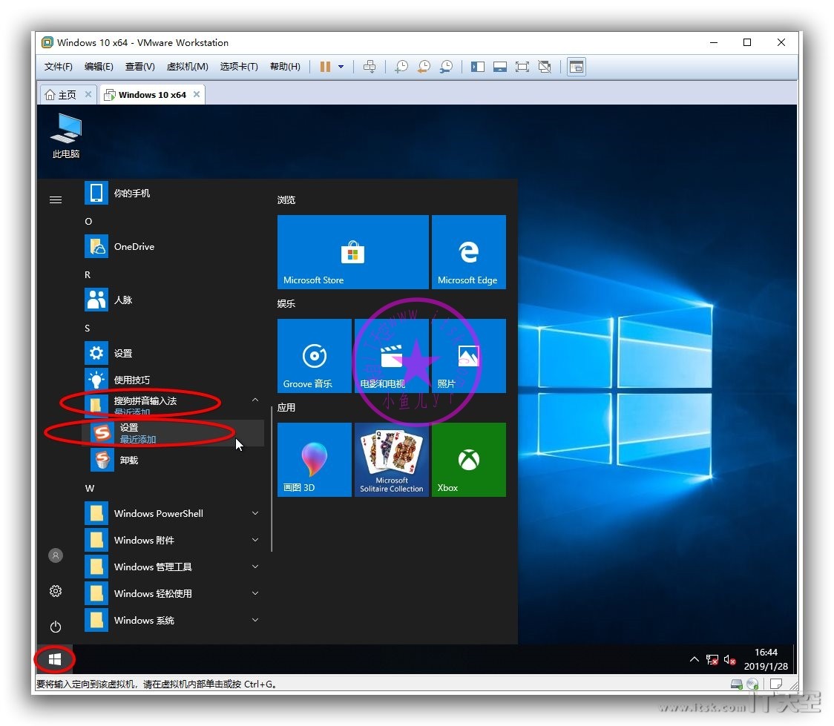Click the 浏览 tile group header
This screenshot has height=726, width=834.
[286, 199]
